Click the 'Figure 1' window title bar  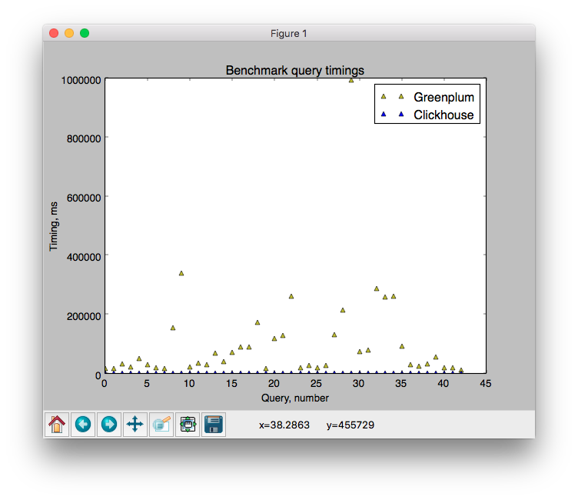pos(289,33)
